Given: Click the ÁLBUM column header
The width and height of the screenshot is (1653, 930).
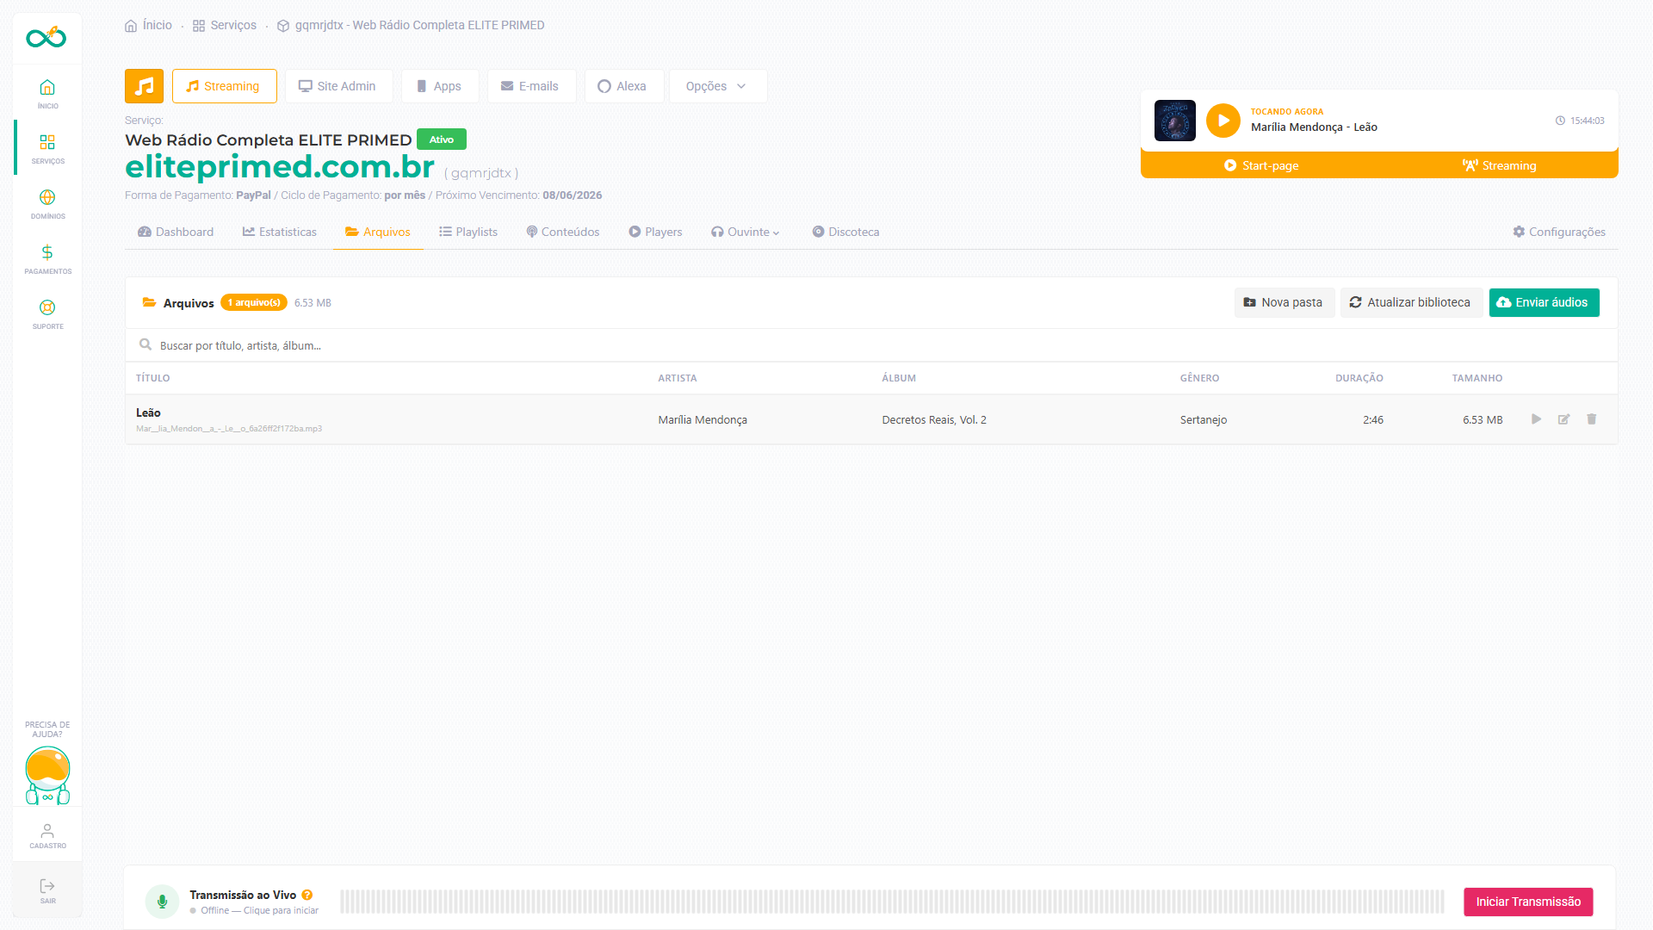Looking at the screenshot, I should click(899, 378).
